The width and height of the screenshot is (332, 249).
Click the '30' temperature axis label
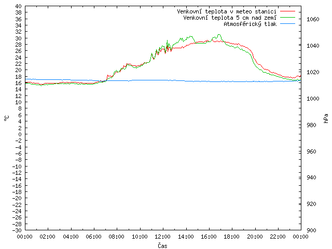click(x=19, y=38)
